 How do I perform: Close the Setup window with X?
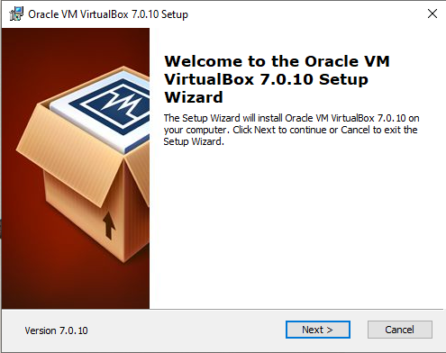pyautogui.click(x=432, y=14)
